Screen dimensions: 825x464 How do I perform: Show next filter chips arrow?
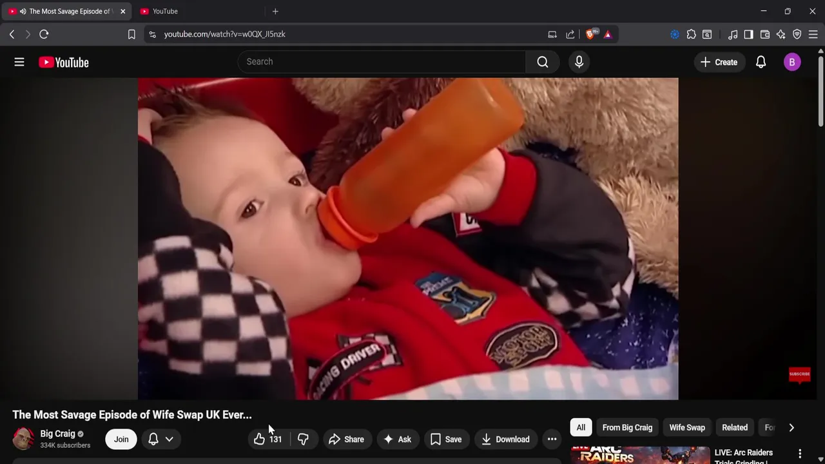coord(791,427)
